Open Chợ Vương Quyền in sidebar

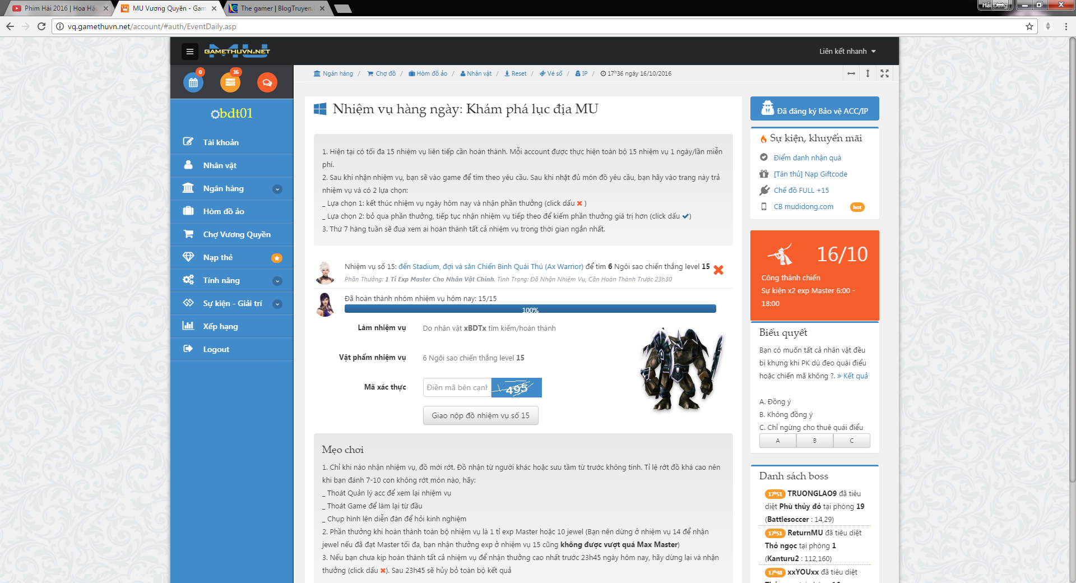[236, 234]
